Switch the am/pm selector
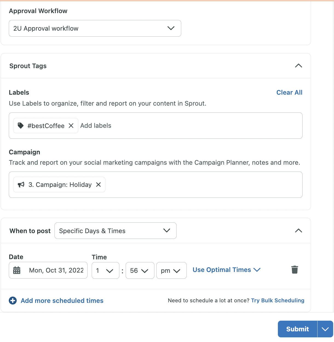Image resolution: width=334 pixels, height=342 pixels. coord(171,271)
